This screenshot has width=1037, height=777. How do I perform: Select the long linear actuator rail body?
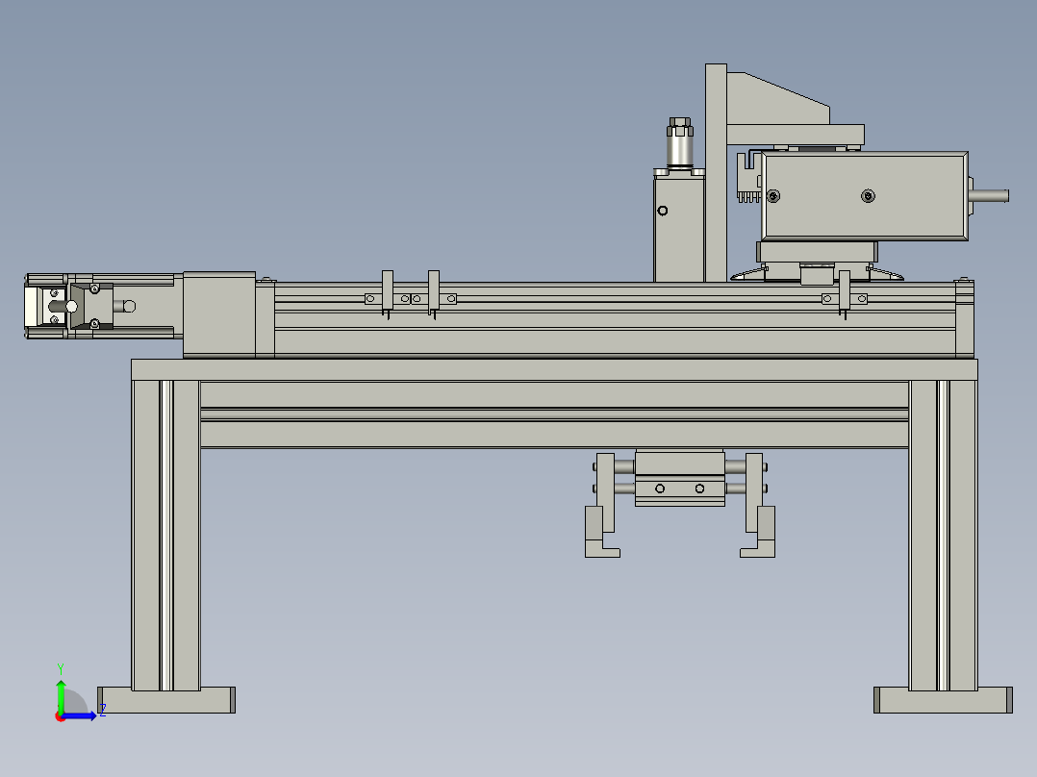tap(615, 320)
